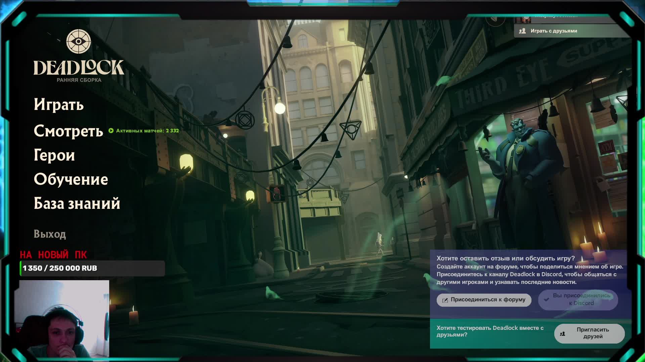The width and height of the screenshot is (645, 362).
Task: Click the partially hidden circular icon near the profile
Action: pos(495,19)
